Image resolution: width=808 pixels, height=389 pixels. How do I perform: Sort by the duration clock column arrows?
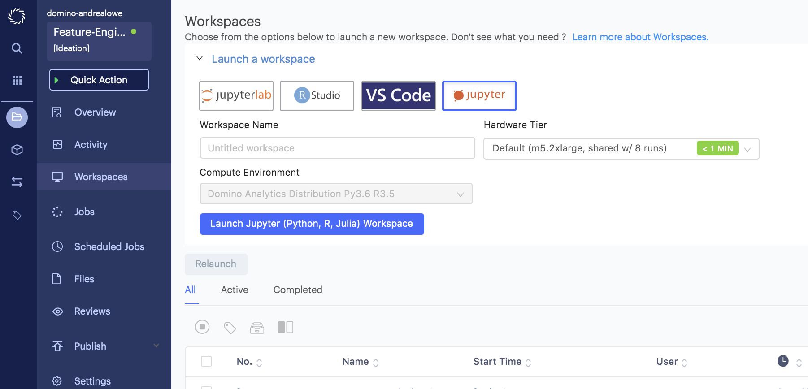coord(799,363)
